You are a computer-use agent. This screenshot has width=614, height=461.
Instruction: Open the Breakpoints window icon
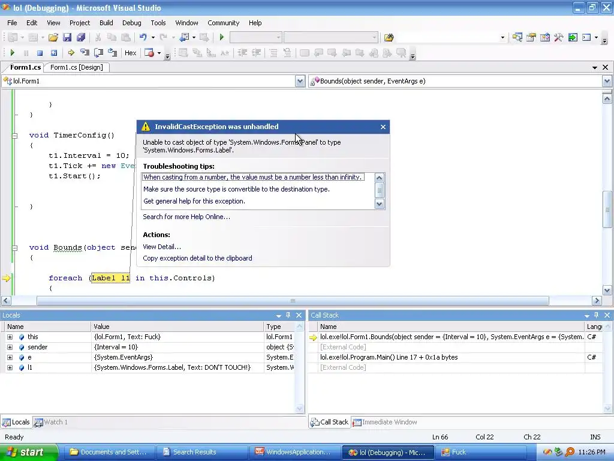pos(149,53)
